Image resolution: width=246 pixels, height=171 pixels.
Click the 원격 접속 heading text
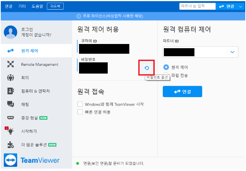point(91,91)
